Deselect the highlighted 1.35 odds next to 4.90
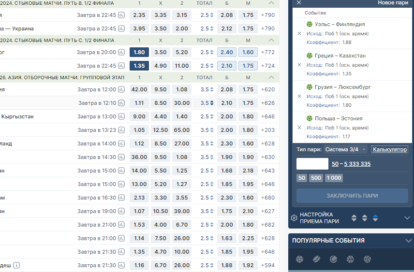Viewport: 414px width, 272px height. (139, 66)
